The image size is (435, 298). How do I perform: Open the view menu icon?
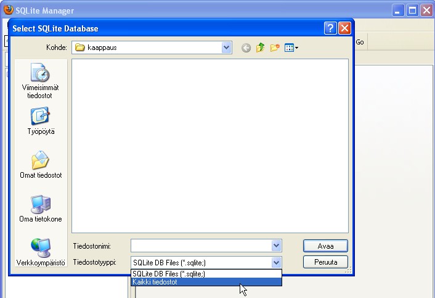pyautogui.click(x=291, y=48)
